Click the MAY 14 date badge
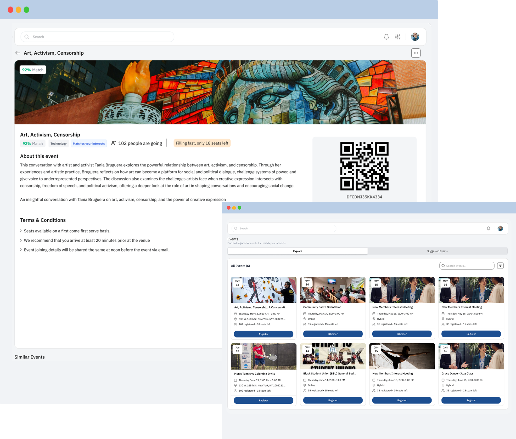Screen dimensions: 516x439 307,283
